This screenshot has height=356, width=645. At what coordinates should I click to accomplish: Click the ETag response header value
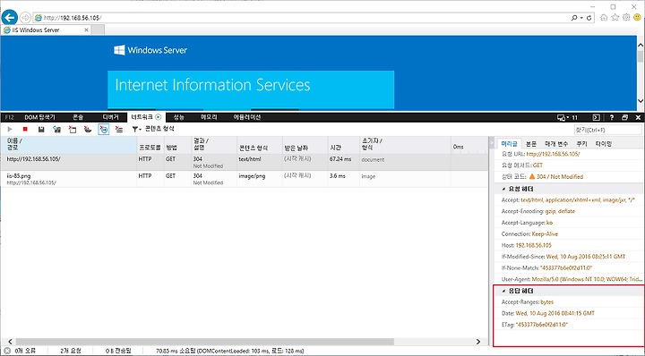(x=541, y=325)
